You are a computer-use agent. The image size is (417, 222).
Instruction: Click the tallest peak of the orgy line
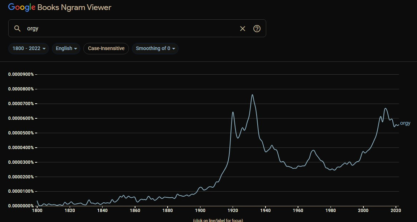pos(252,95)
